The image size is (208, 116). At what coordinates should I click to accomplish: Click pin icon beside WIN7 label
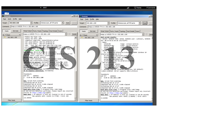(x=41, y=8)
